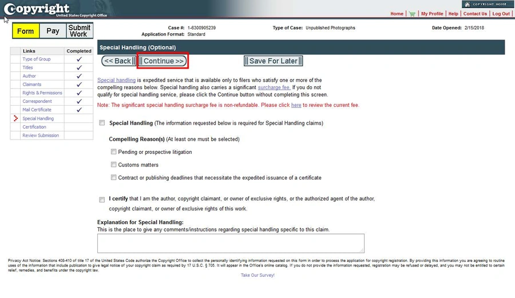515x298 pixels.
Task: Open Help in top navigation
Action: click(453, 14)
